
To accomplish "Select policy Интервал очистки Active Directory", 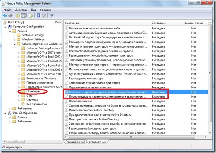I will 91,110.
